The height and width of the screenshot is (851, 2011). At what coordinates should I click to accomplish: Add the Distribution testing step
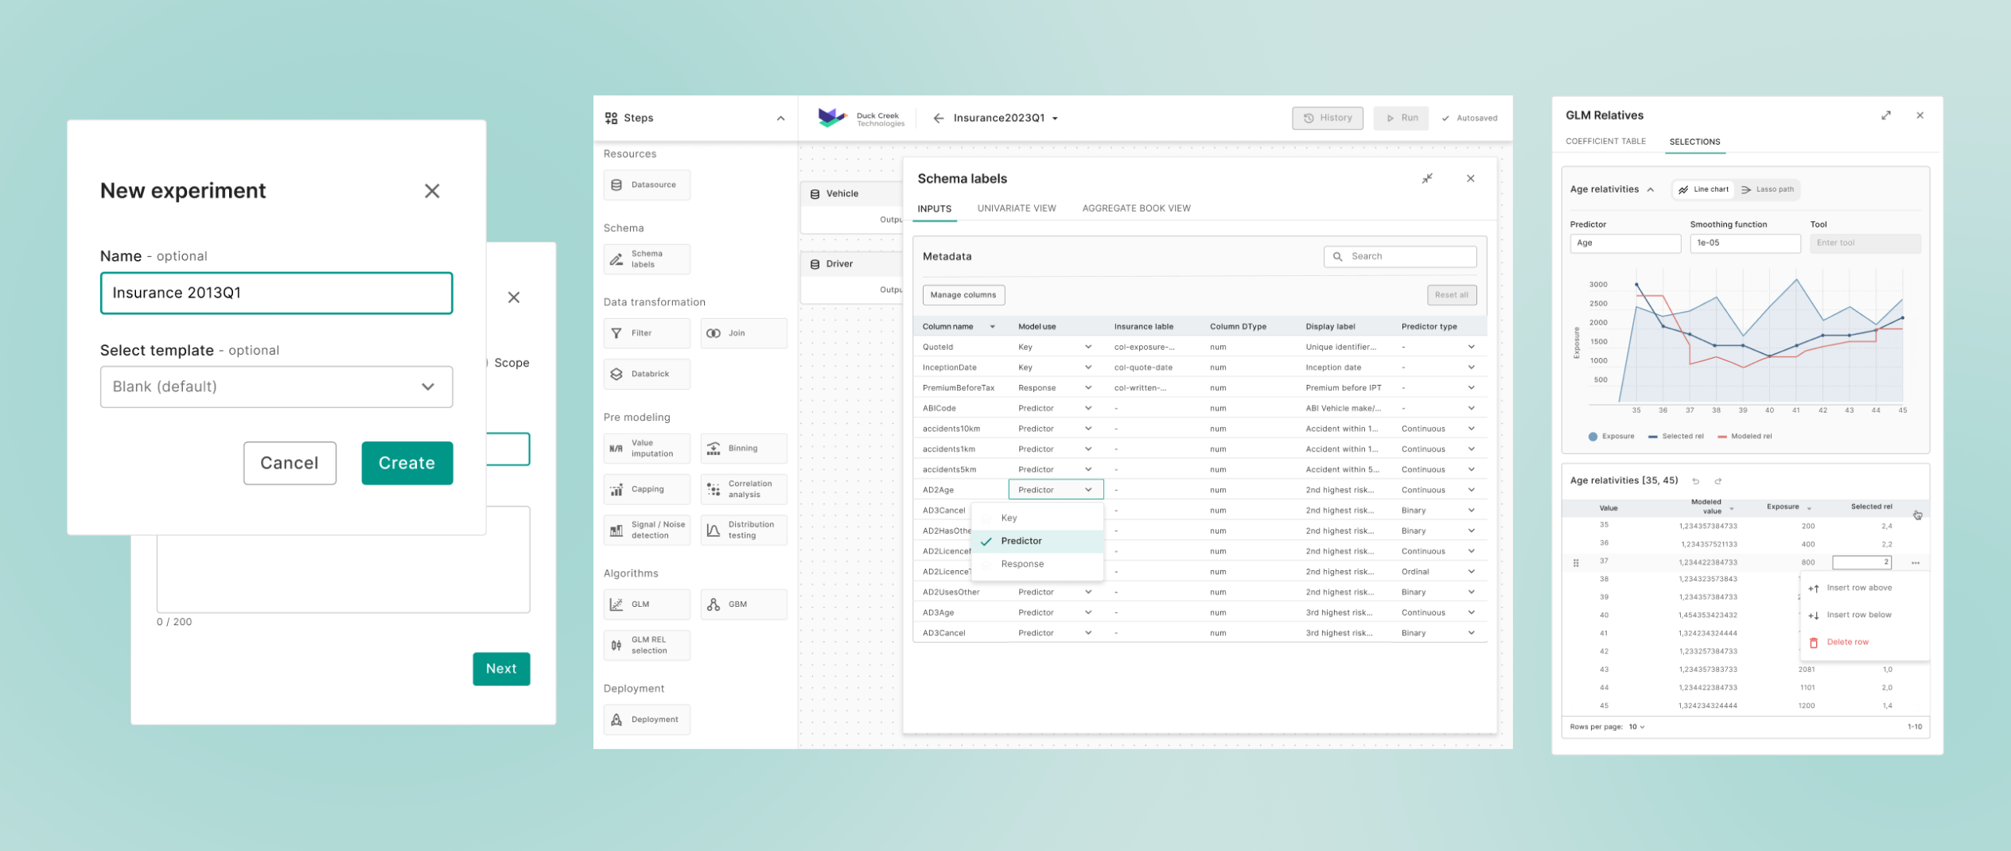(744, 530)
